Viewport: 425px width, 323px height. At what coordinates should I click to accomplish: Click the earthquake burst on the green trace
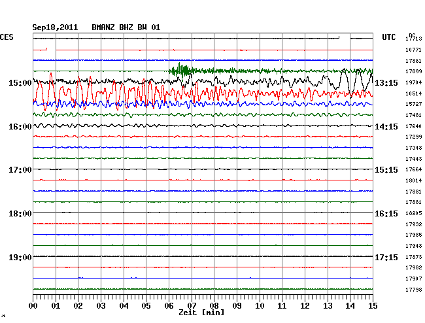[x=182, y=71]
